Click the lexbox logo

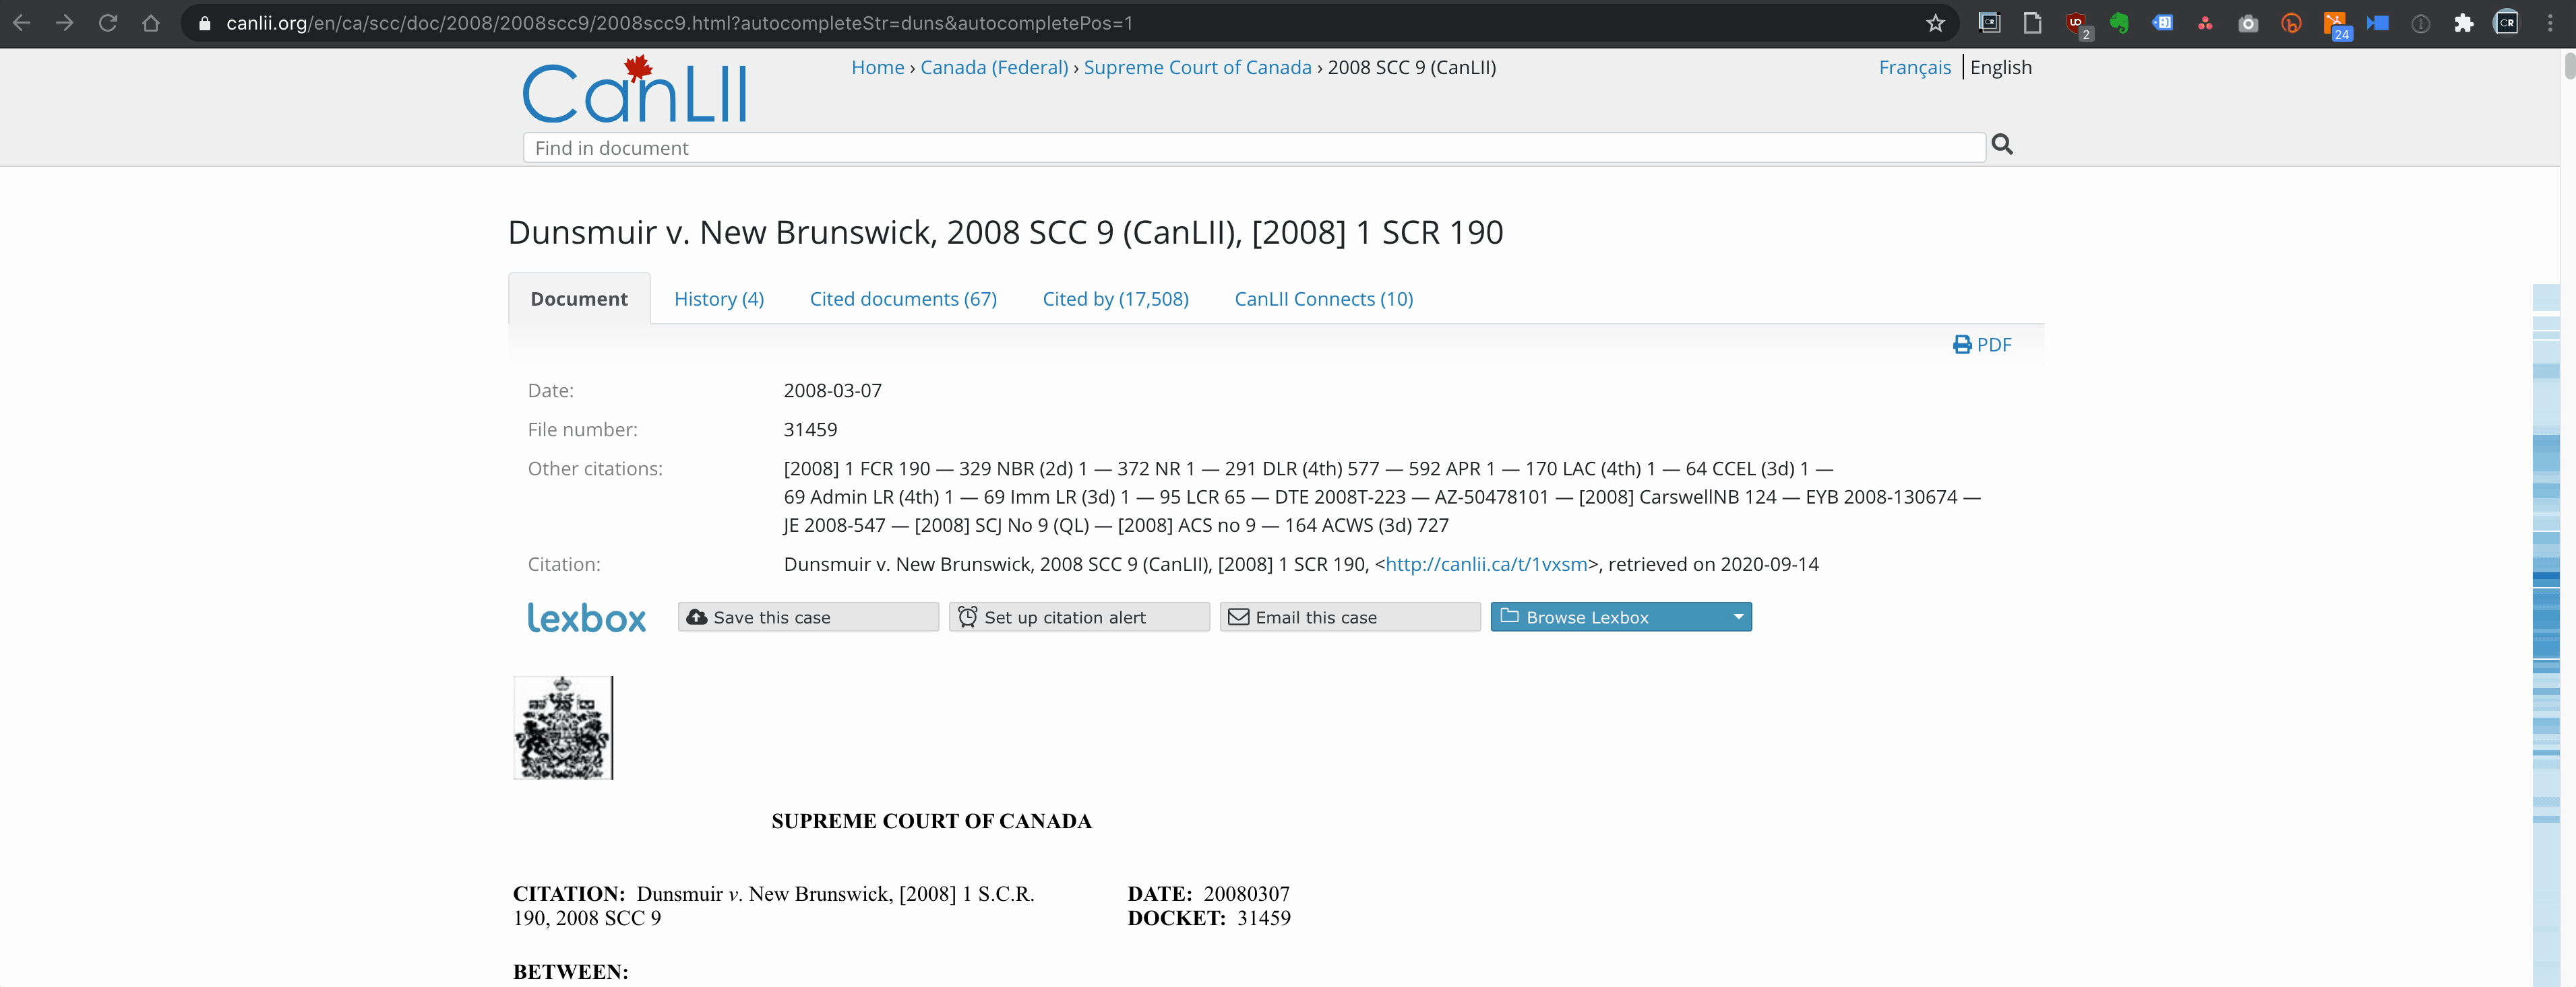point(586,617)
